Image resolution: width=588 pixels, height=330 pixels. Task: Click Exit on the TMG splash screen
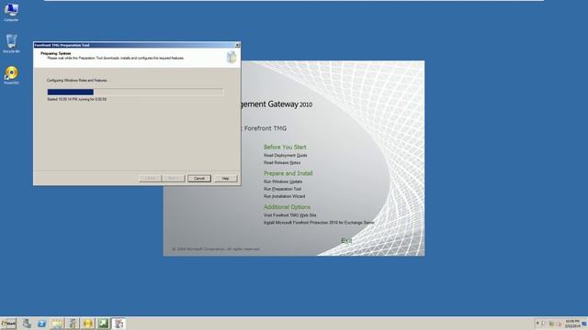tap(346, 240)
